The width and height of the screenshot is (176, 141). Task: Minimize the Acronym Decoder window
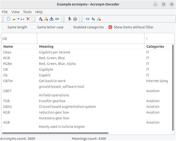click(156, 4)
